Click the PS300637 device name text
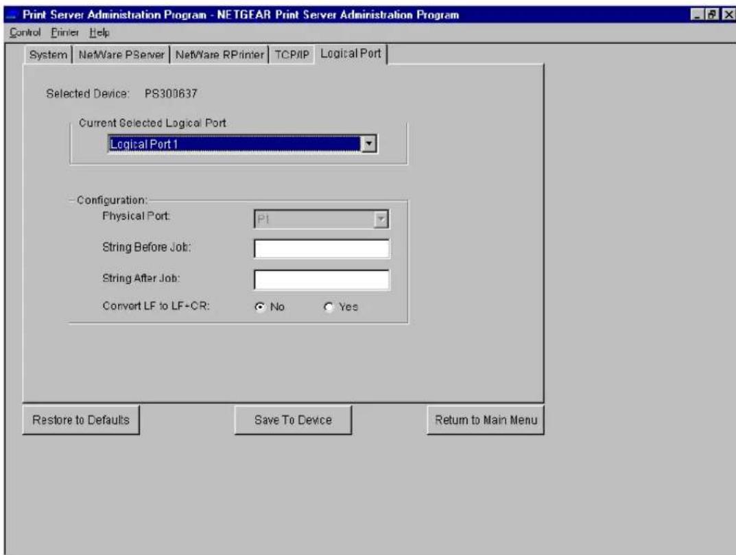This screenshot has width=736, height=555. 171,94
